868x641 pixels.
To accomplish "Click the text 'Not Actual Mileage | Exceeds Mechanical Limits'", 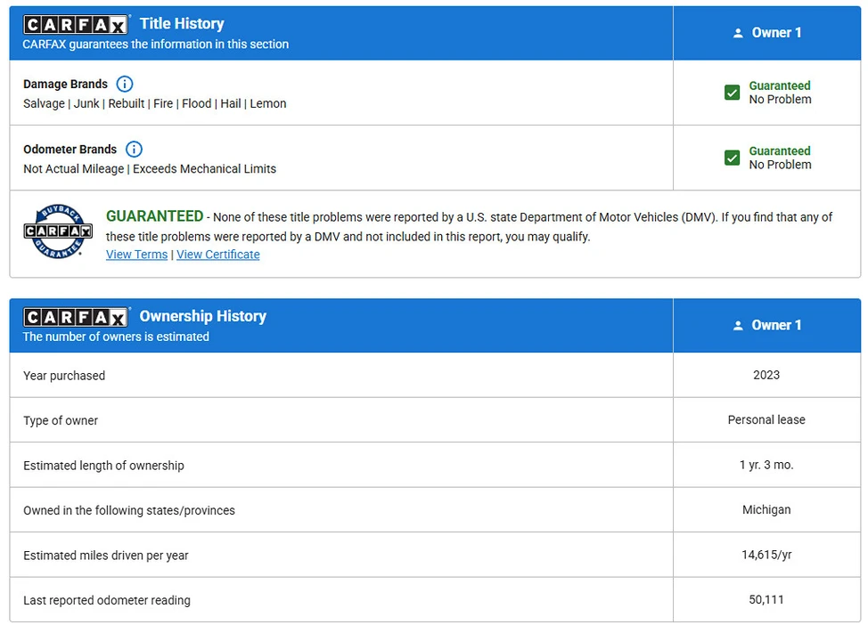I will pyautogui.click(x=150, y=168).
